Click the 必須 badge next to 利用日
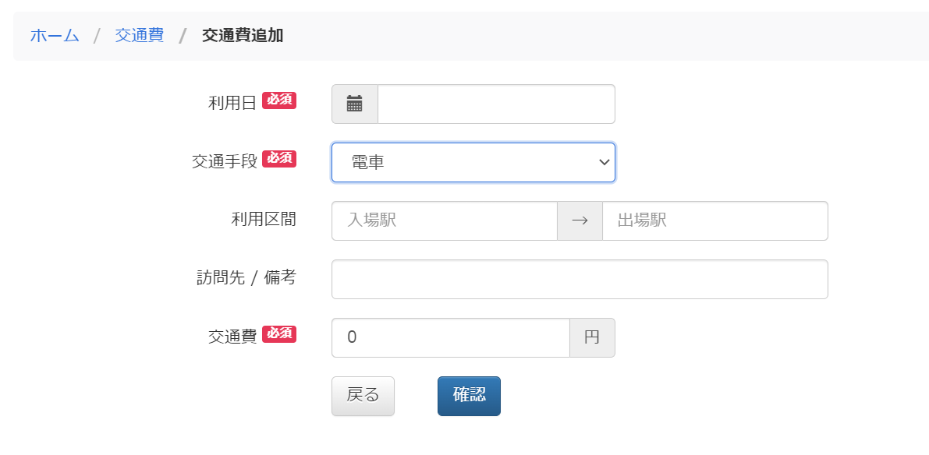 [x=279, y=101]
